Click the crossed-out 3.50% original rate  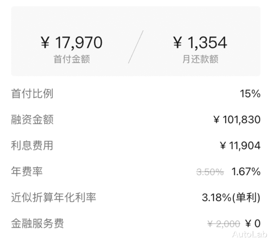click(210, 172)
